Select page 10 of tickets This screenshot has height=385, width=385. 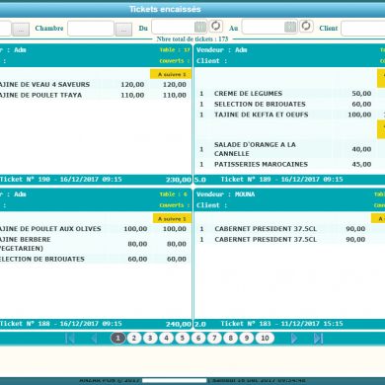click(265, 338)
